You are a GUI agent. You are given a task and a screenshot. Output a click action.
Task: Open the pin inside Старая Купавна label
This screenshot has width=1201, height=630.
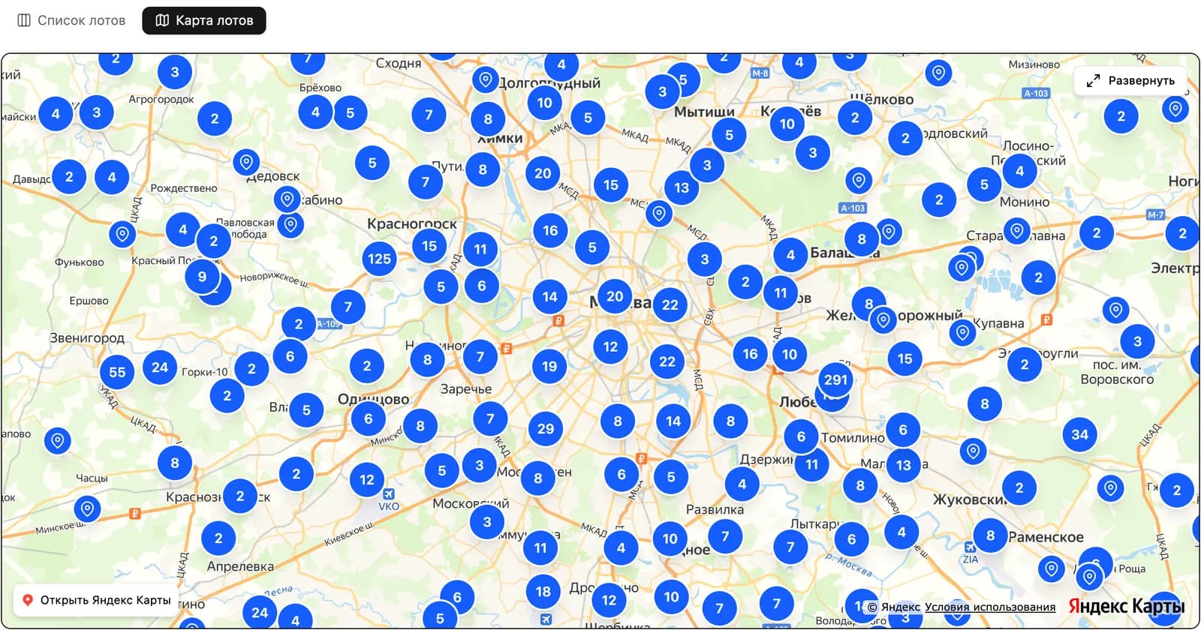click(x=1017, y=230)
